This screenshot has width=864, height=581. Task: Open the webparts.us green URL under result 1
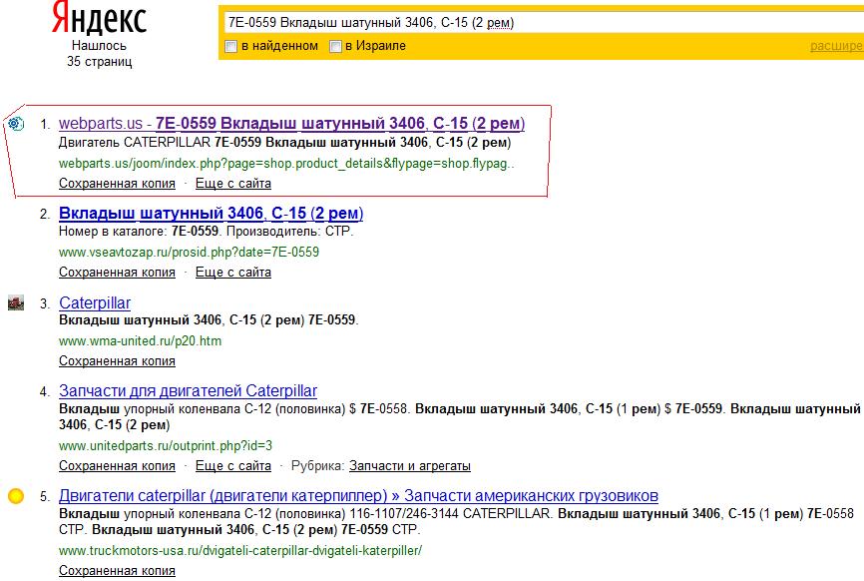click(286, 163)
